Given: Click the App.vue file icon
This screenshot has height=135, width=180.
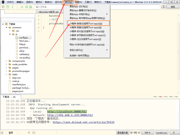Looking at the screenshot, I should coord(10,78).
